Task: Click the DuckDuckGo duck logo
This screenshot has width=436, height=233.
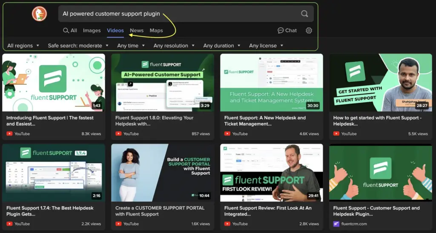Action: [39, 14]
